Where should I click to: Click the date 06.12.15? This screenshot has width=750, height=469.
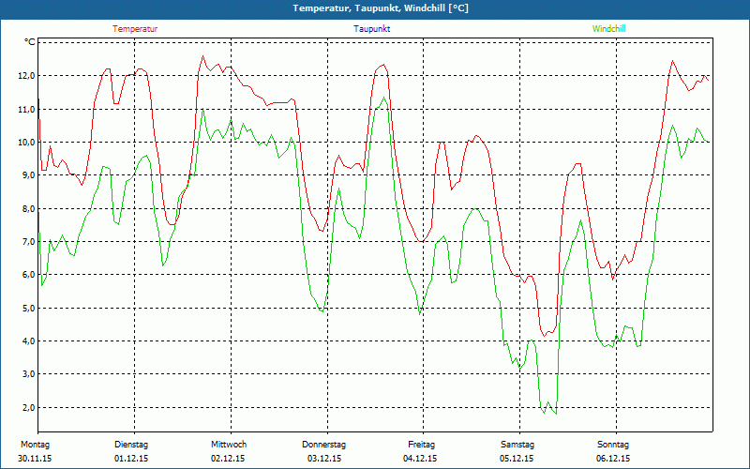pyautogui.click(x=613, y=459)
